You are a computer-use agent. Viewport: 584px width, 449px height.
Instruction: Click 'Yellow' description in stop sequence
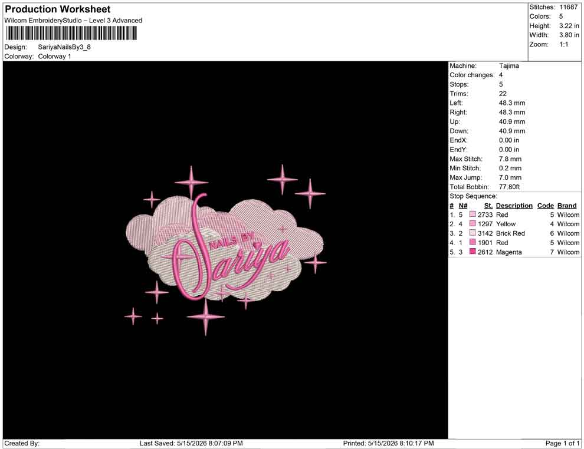coord(506,224)
